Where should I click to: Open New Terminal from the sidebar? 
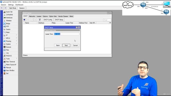point(10,62)
